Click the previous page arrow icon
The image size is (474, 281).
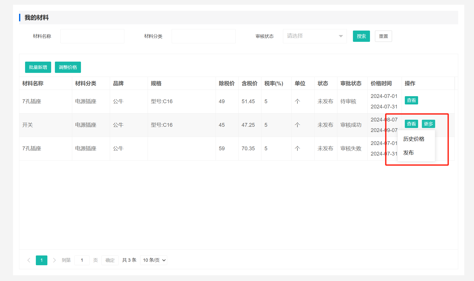(29, 260)
